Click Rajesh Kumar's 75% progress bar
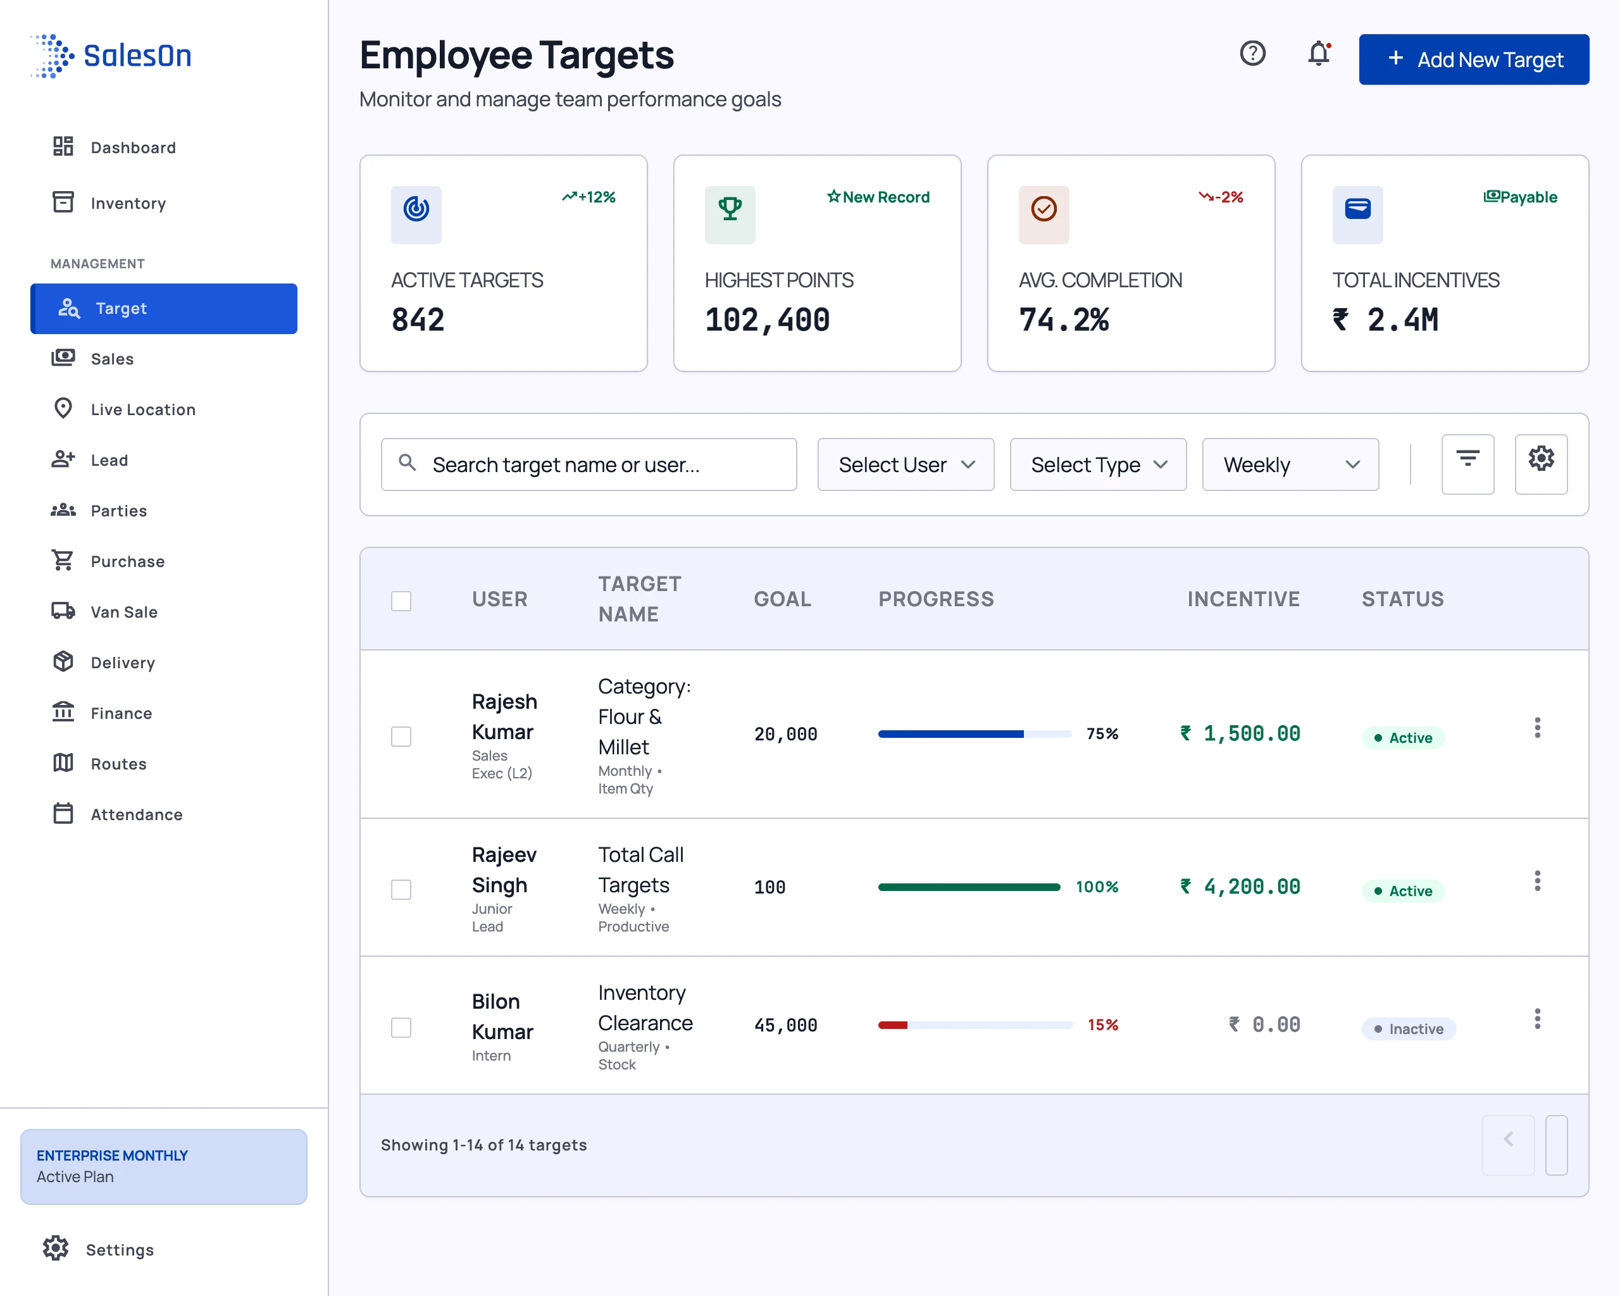1620x1296 pixels. click(x=975, y=734)
